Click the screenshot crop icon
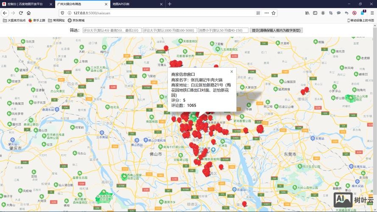The width and height of the screenshot is (377, 212). point(331,13)
